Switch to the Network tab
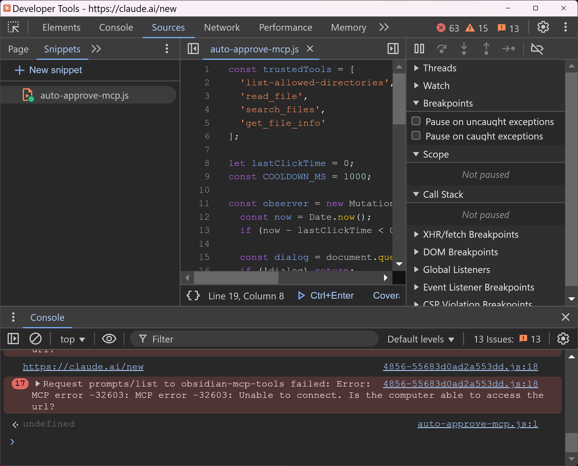The height and width of the screenshot is (466, 578). (x=222, y=27)
